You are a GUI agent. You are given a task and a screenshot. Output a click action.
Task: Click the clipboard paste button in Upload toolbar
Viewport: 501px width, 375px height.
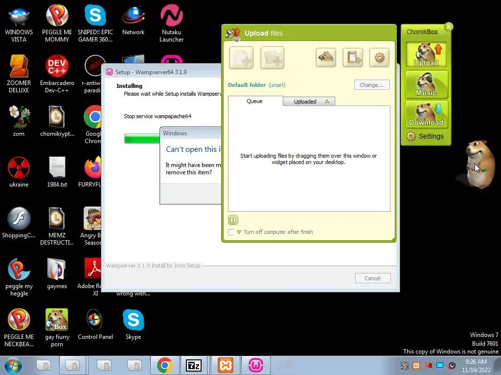tap(353, 58)
